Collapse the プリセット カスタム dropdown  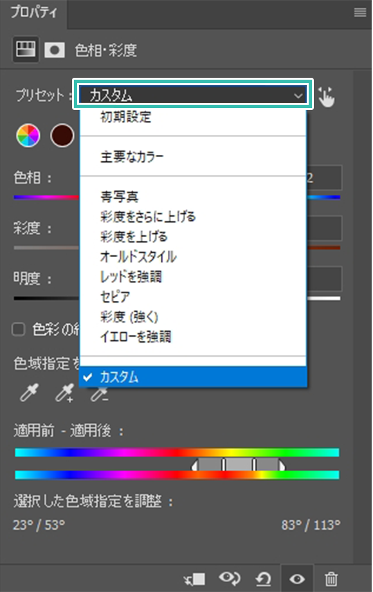click(x=193, y=94)
